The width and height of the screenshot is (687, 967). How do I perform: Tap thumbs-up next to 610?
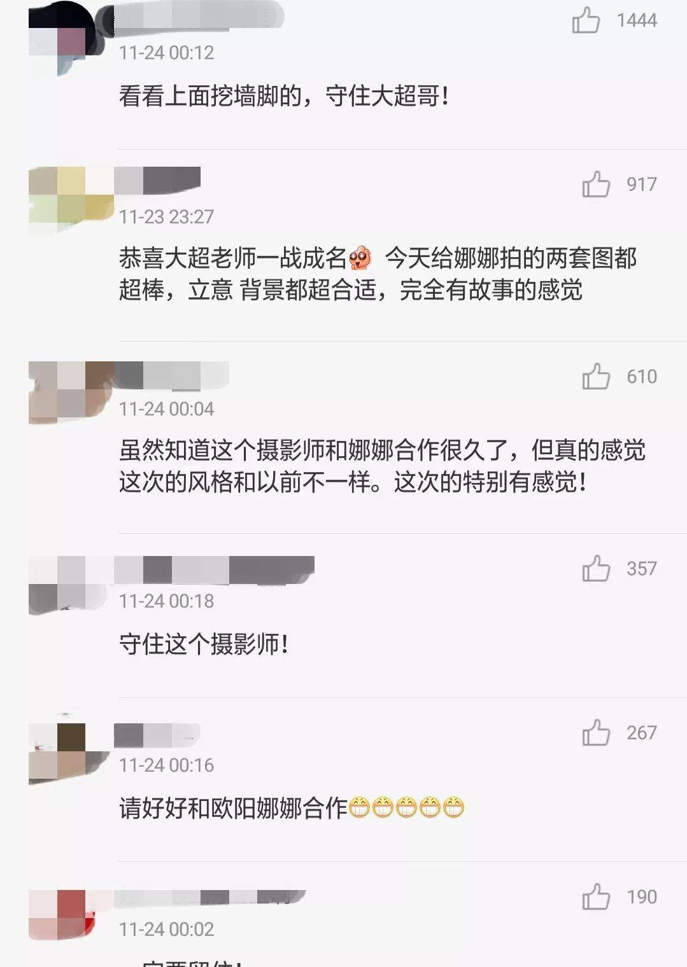[596, 376]
